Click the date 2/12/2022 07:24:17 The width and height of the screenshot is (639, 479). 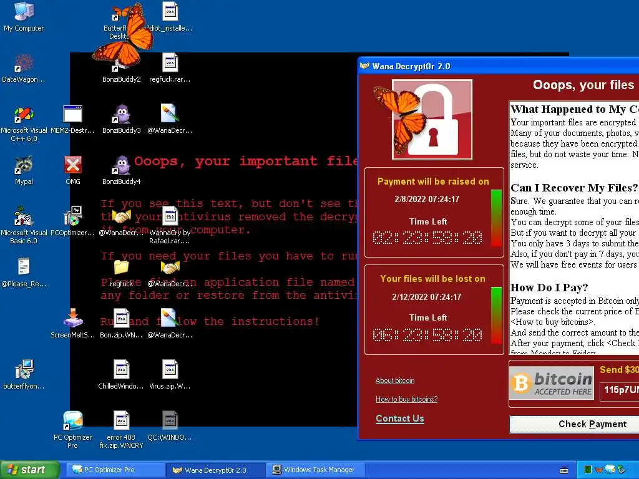coord(426,297)
